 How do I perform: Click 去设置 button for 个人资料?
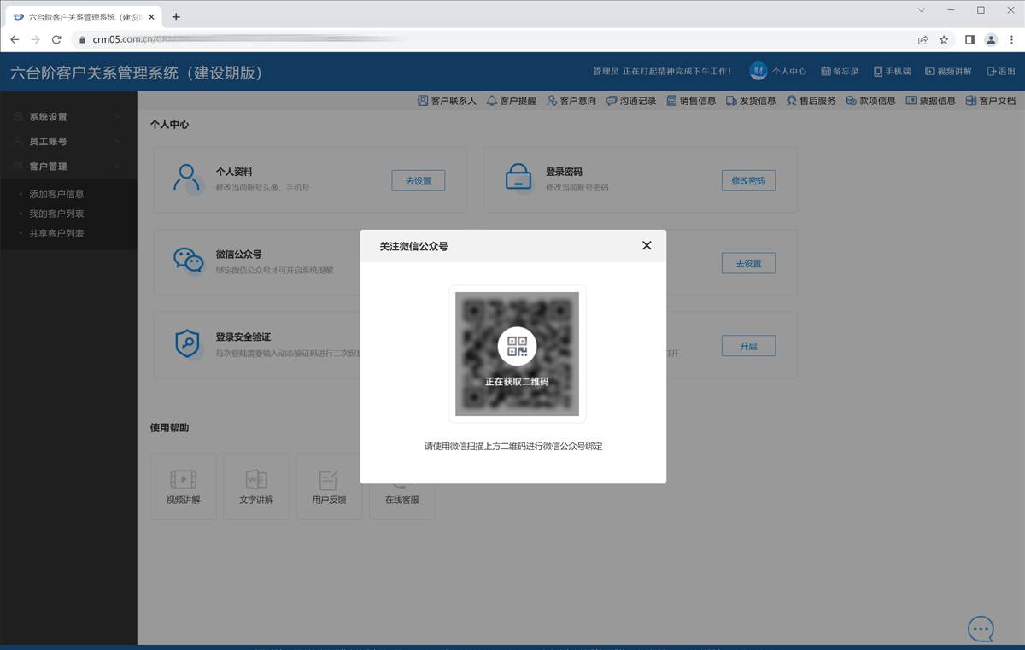[419, 180]
